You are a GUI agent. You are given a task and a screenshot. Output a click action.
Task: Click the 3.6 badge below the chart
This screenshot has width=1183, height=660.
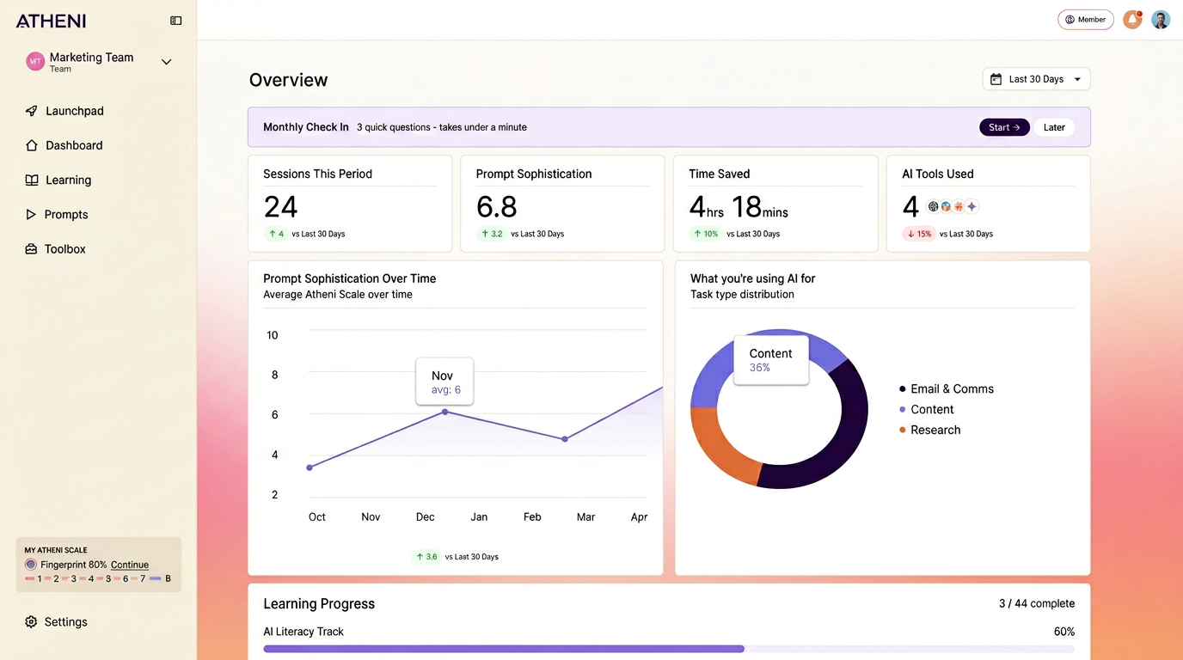pos(426,557)
